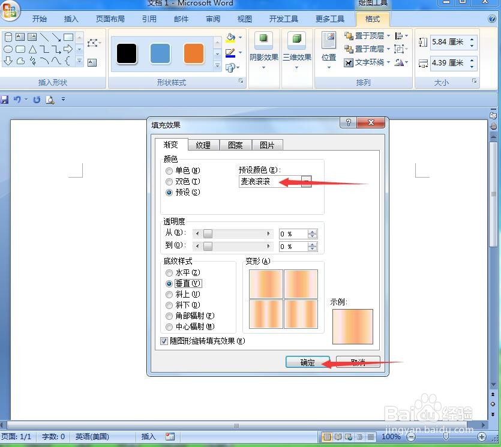Viewport: 501px width, 447px height.
Task: Select the 水平 (horizontal) shading style
Action: coord(169,273)
